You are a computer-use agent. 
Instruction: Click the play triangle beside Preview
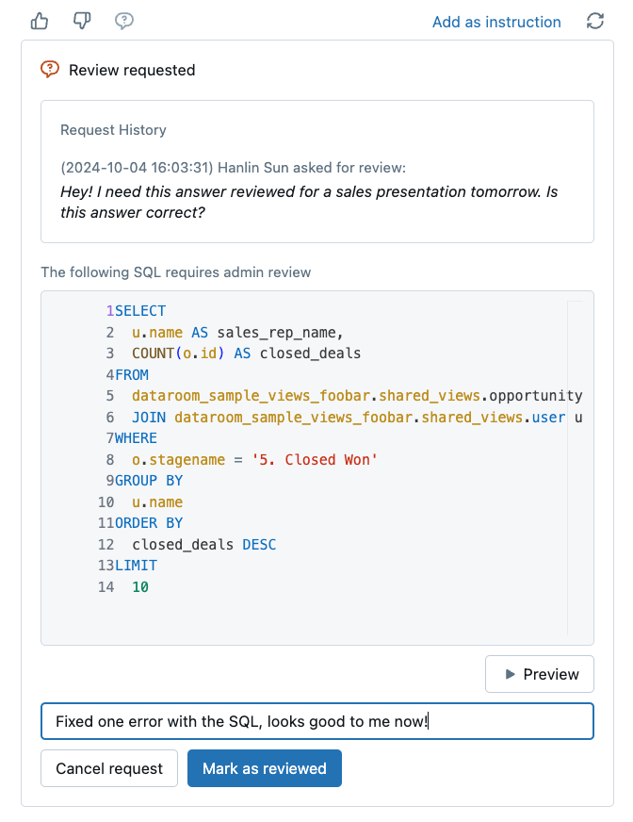[510, 674]
